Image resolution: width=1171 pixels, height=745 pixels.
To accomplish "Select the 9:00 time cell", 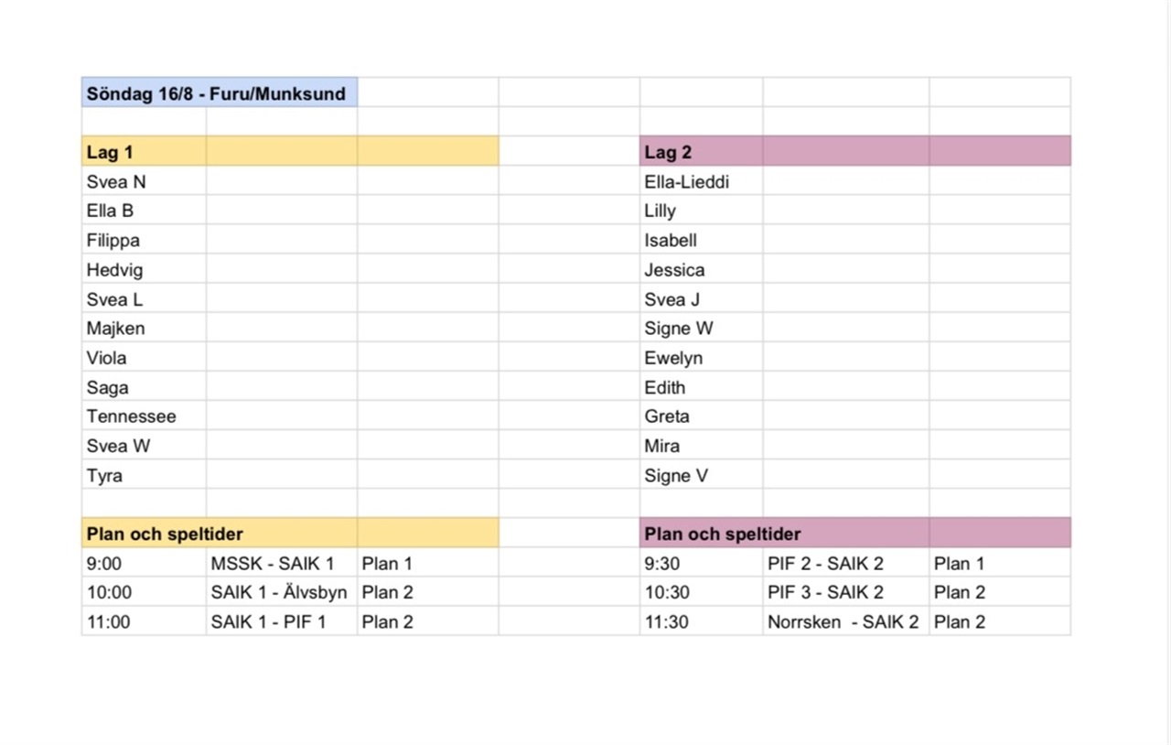I will (x=145, y=562).
